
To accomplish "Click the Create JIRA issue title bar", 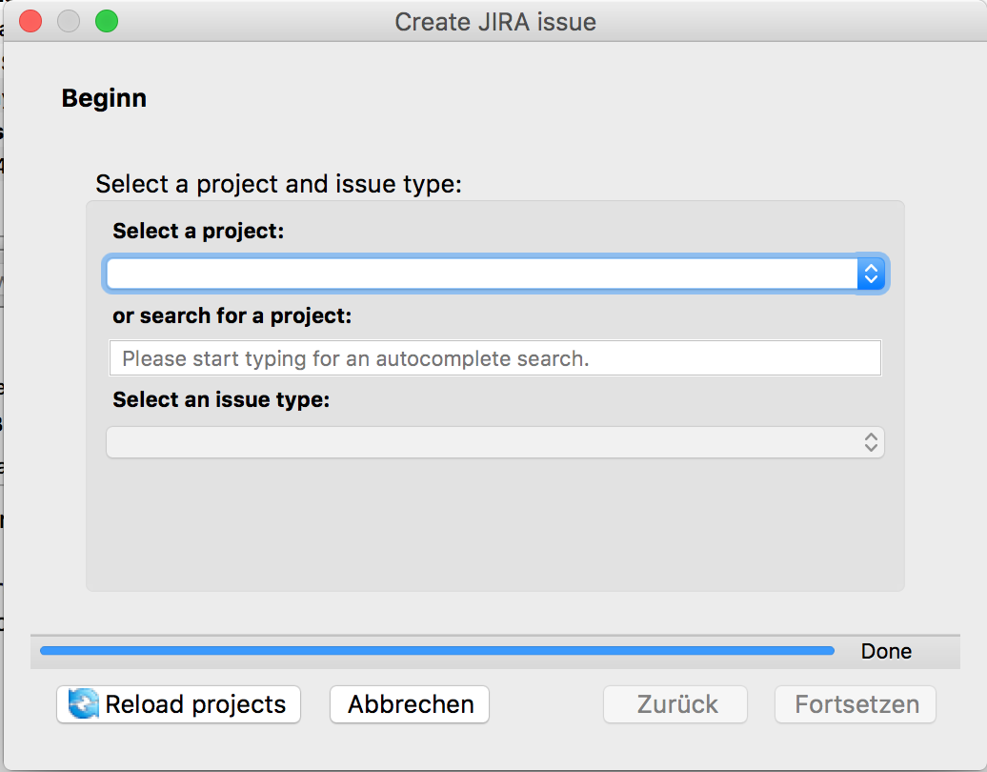I will pyautogui.click(x=495, y=21).
